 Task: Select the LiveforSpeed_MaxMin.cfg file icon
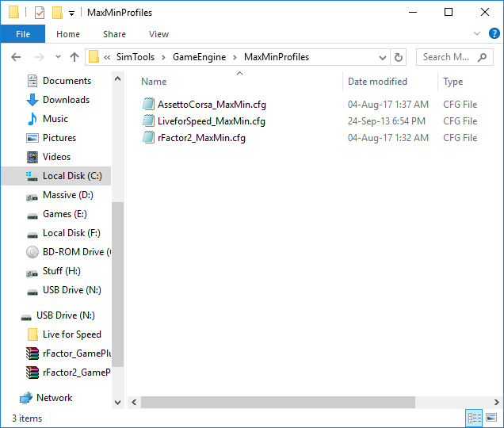click(148, 121)
